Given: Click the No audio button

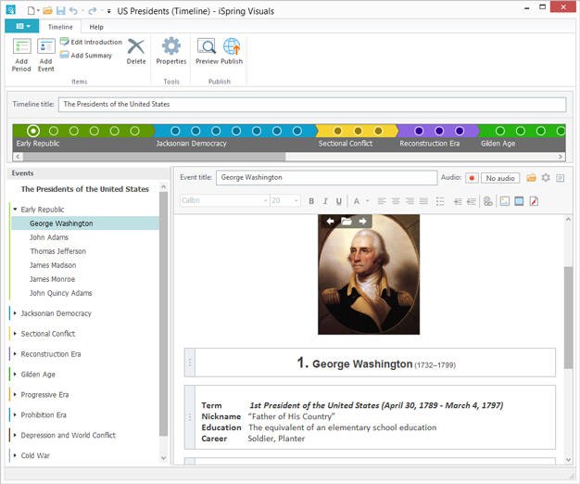Looking at the screenshot, I should [x=500, y=178].
